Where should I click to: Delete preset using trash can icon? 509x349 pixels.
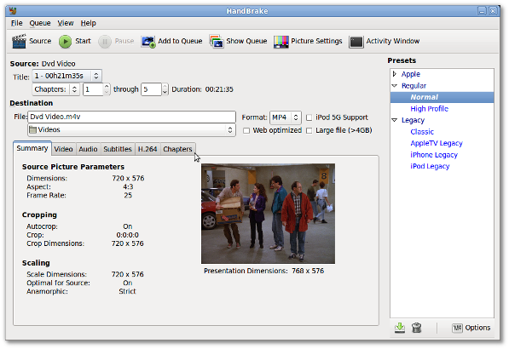(x=416, y=328)
